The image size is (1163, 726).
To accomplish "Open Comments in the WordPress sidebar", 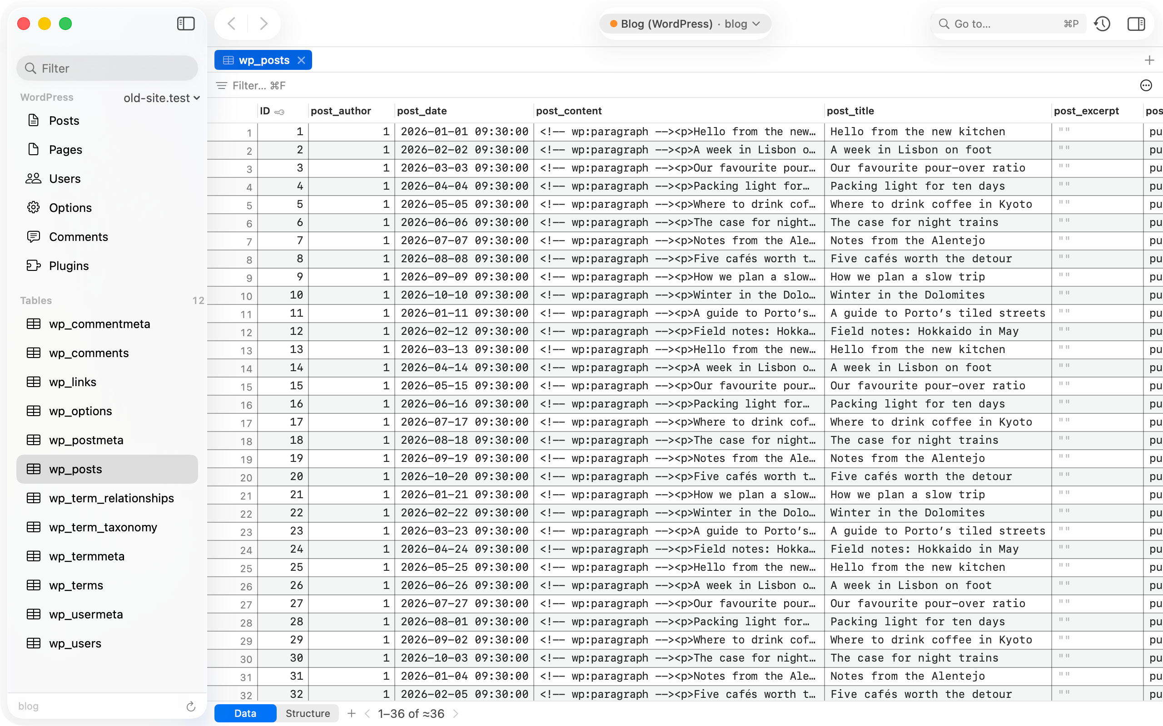I will pos(107,237).
